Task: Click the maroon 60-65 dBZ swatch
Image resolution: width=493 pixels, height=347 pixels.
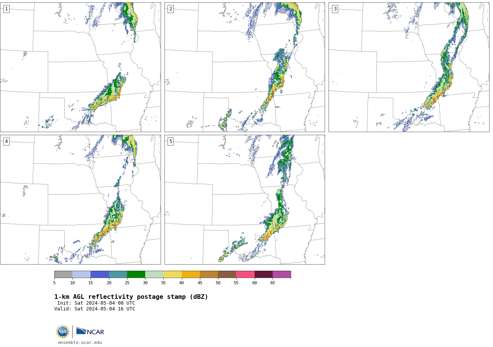Action: pos(263,274)
